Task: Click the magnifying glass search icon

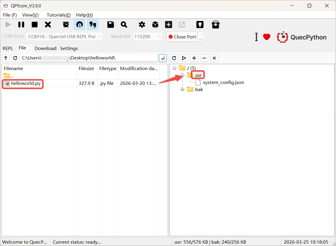Action: [x=124, y=25]
